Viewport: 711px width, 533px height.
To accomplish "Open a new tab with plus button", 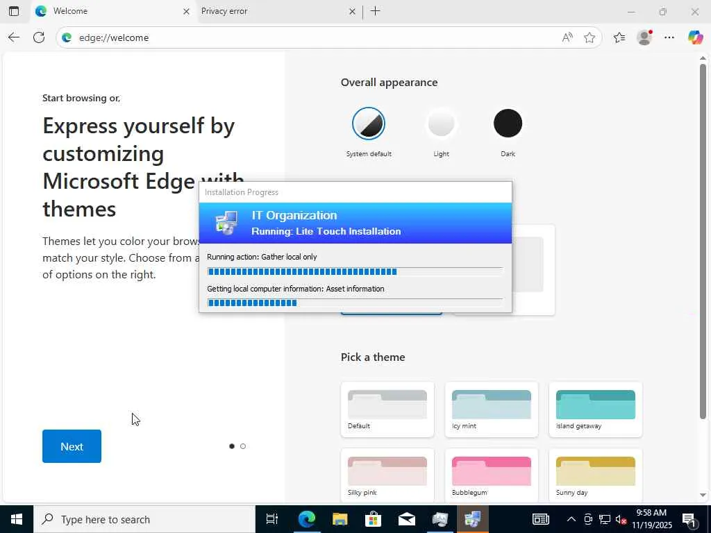I will [x=376, y=11].
